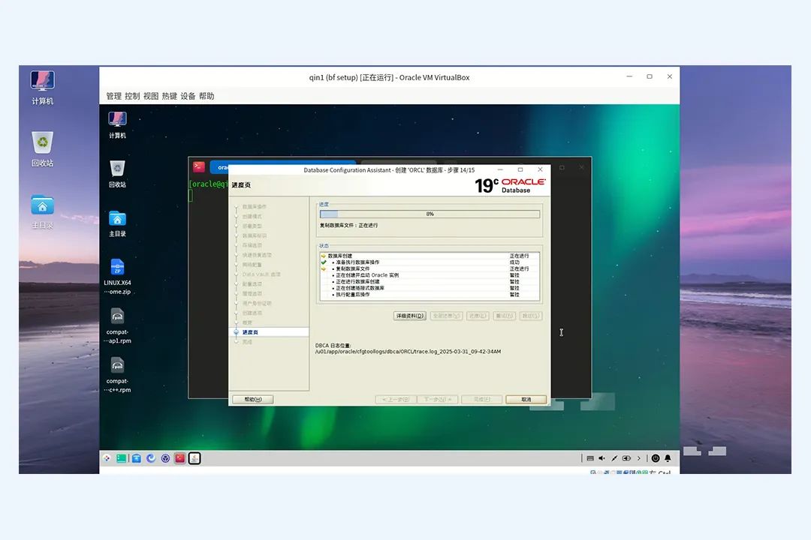Image resolution: width=811 pixels, height=540 pixels.
Task: Click yellow arrow icon beside 数据库创建 row
Action: pyautogui.click(x=324, y=256)
